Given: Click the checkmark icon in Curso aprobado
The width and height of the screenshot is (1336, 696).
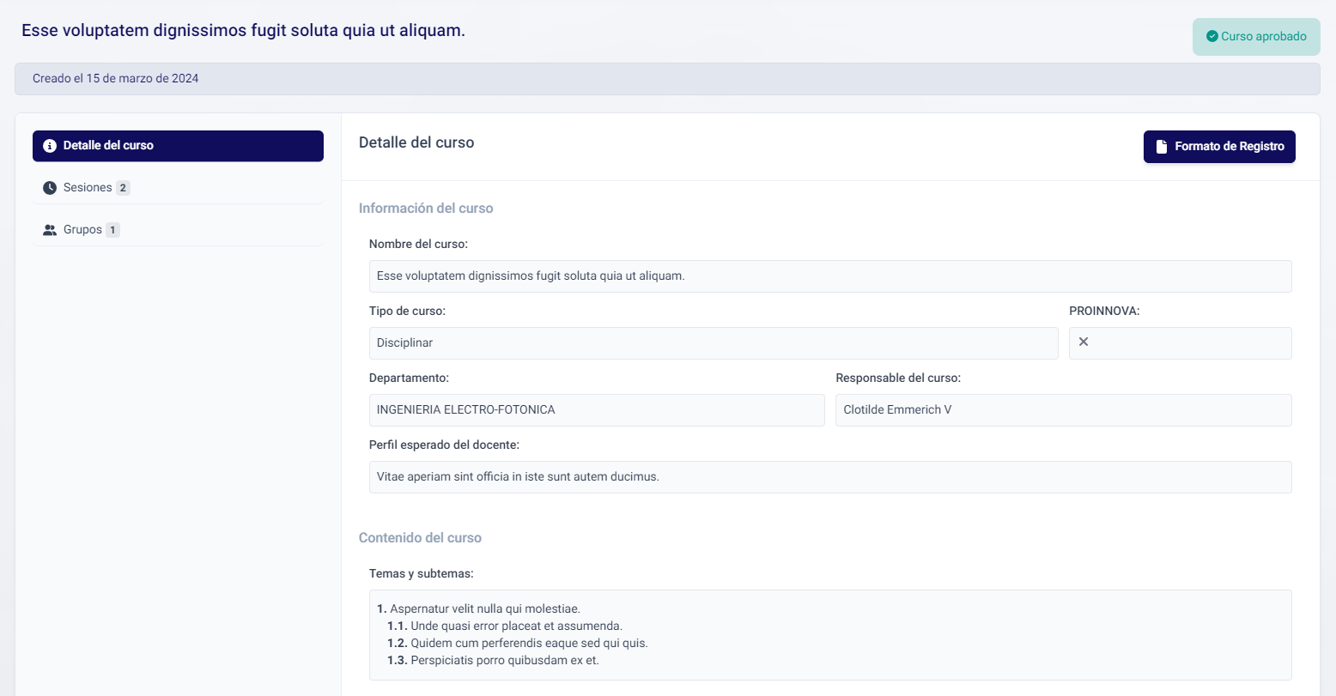Looking at the screenshot, I should click(1212, 37).
